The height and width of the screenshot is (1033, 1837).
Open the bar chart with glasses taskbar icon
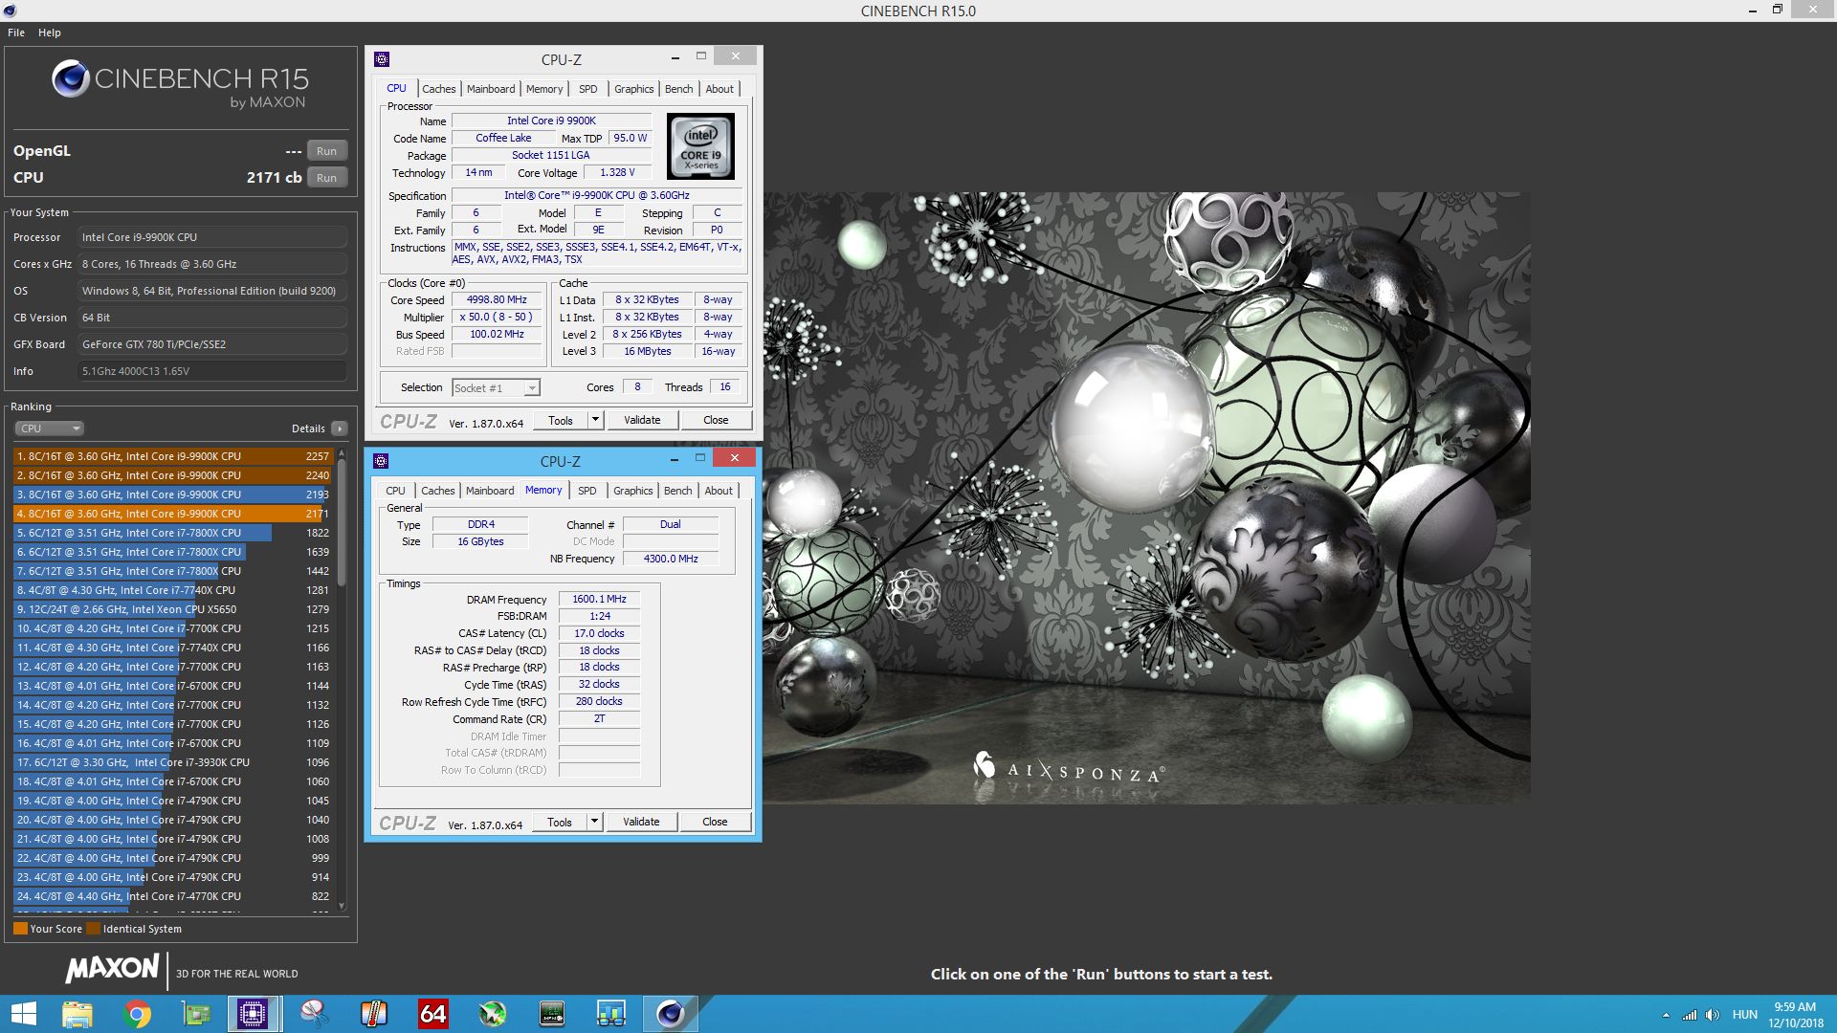[x=610, y=1014]
